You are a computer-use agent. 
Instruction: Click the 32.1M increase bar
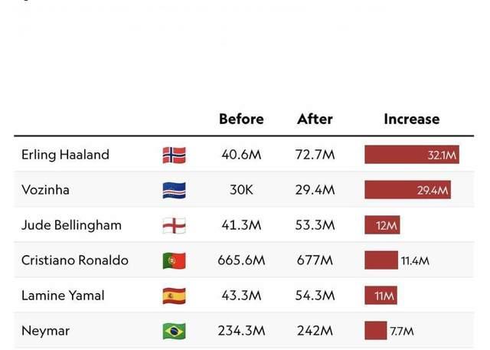click(412, 155)
